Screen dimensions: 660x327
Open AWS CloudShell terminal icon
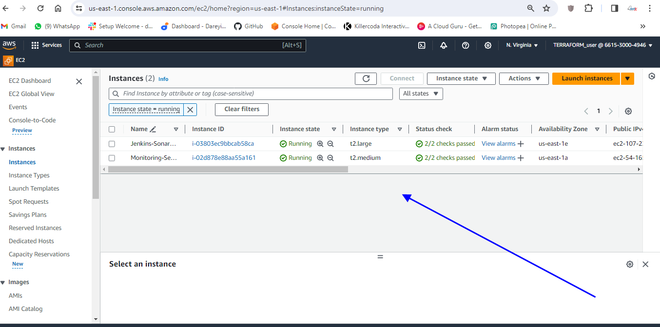click(x=422, y=45)
